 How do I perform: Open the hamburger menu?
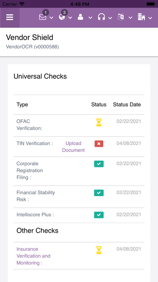coord(10,17)
